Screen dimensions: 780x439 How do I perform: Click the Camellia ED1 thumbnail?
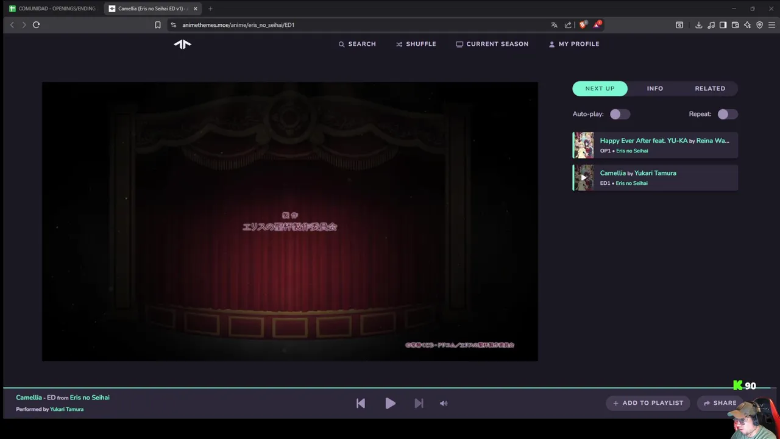click(x=583, y=177)
